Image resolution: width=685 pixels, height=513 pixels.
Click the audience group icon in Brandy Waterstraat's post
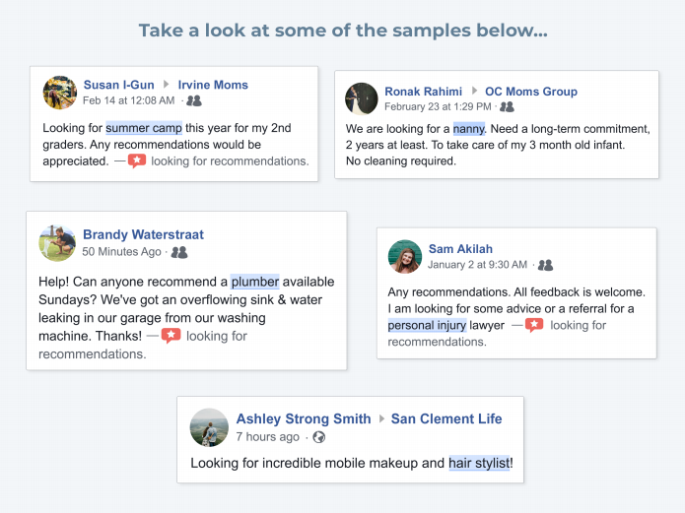(x=179, y=252)
